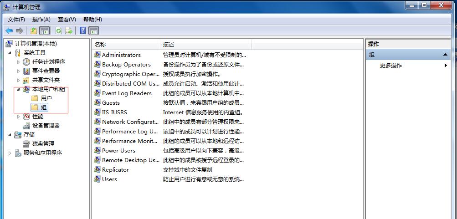Viewport: 457px width, 219px height.
Task: Expand the 任务计划程序 tree node
Action: click(18, 62)
